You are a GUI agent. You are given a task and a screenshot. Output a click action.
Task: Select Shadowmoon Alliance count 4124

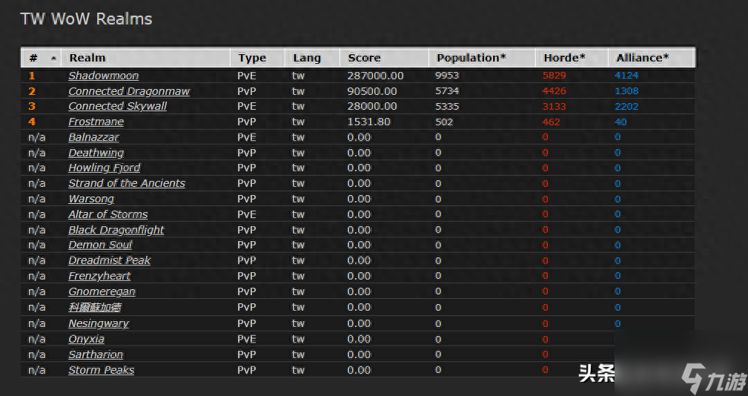[626, 76]
